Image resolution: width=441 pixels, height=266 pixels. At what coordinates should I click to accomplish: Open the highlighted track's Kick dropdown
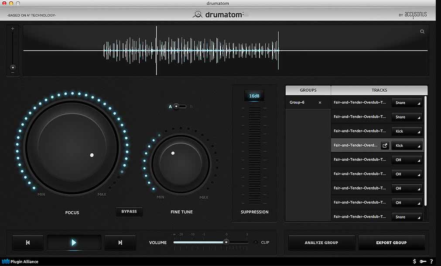407,146
